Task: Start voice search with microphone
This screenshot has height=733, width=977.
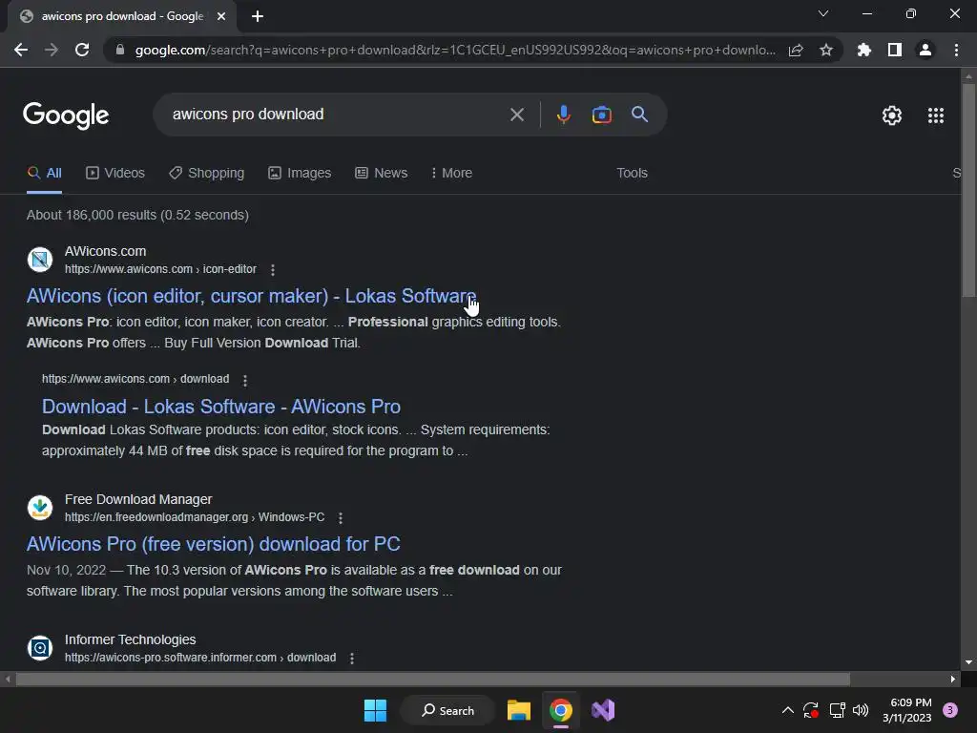Action: [x=563, y=115]
